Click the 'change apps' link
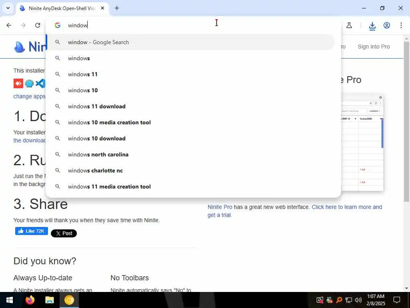 pos(29,96)
